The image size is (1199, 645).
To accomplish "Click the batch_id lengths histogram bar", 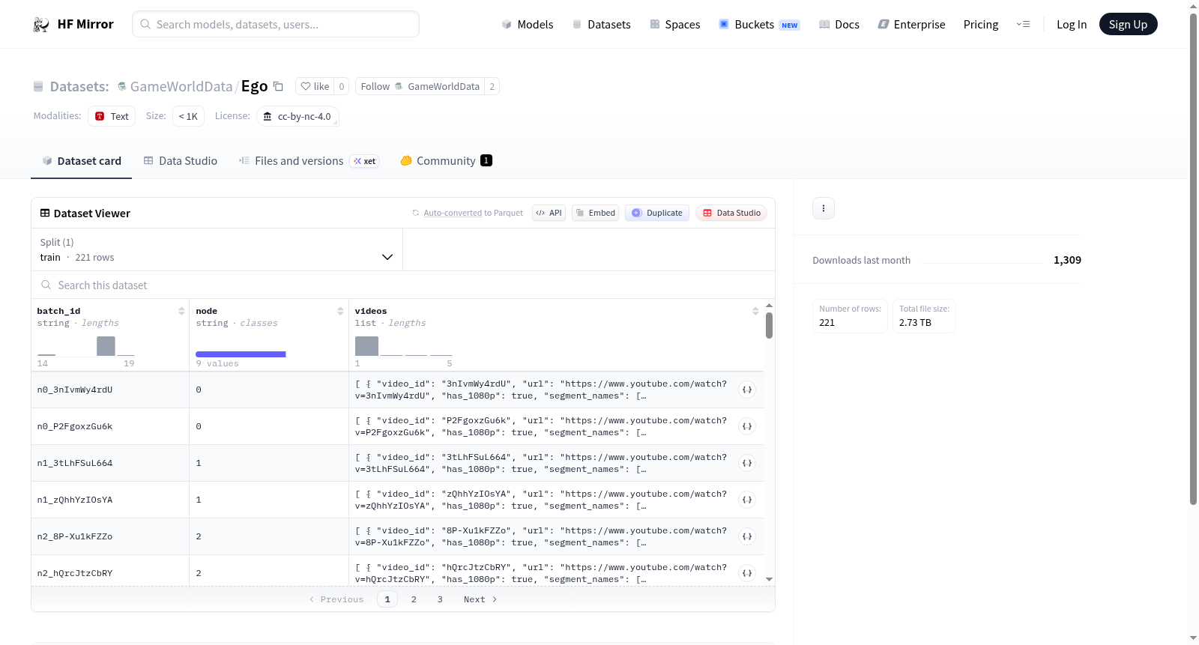I will [x=106, y=346].
